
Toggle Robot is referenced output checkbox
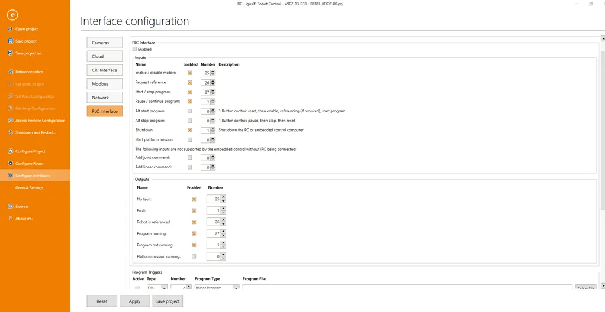[x=194, y=222]
